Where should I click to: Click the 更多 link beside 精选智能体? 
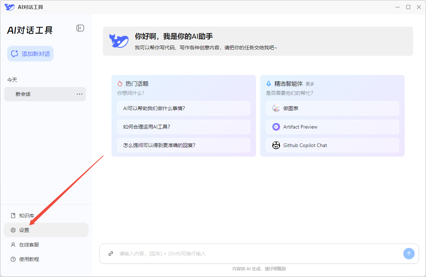click(310, 84)
